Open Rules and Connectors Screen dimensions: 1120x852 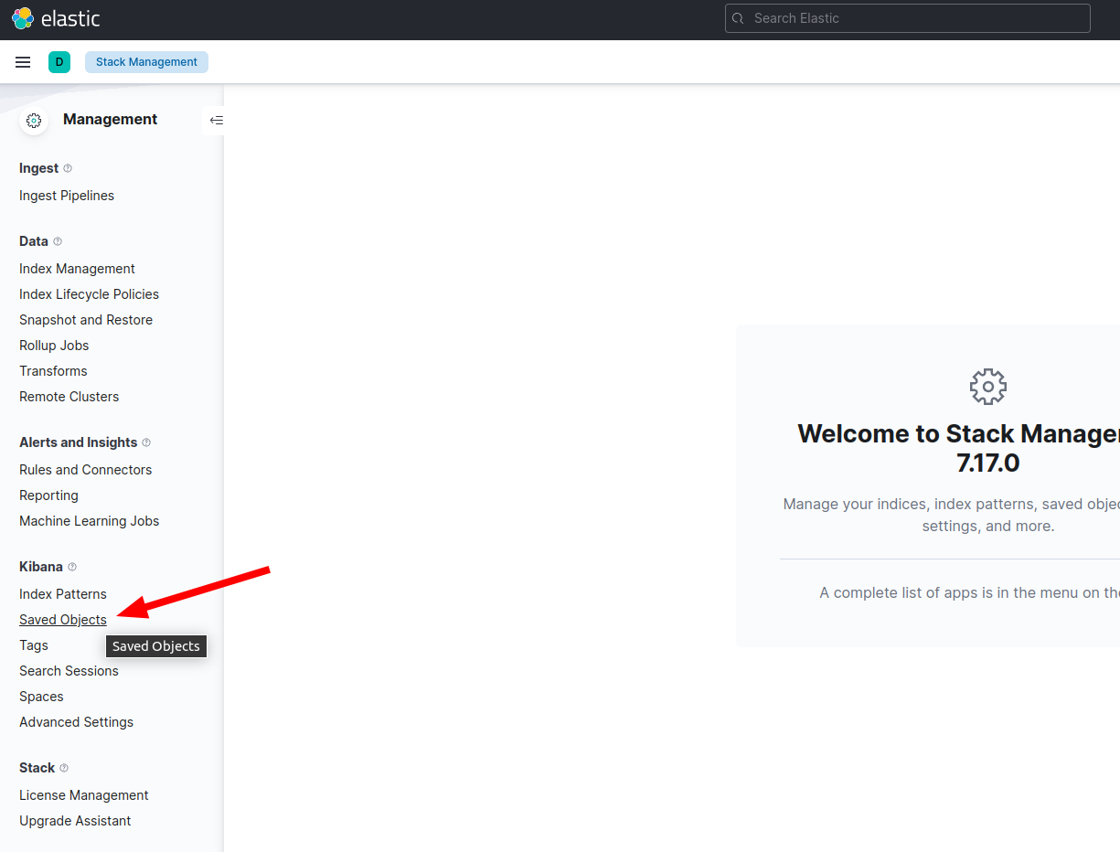(x=85, y=470)
